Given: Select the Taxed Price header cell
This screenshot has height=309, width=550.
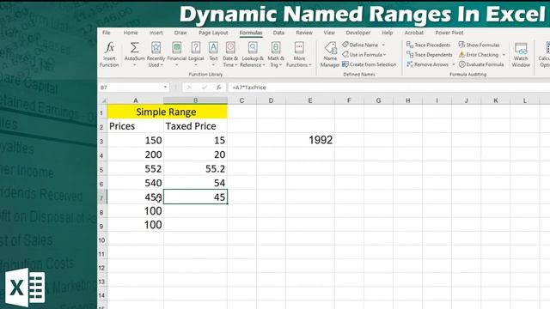Looking at the screenshot, I should [x=195, y=126].
